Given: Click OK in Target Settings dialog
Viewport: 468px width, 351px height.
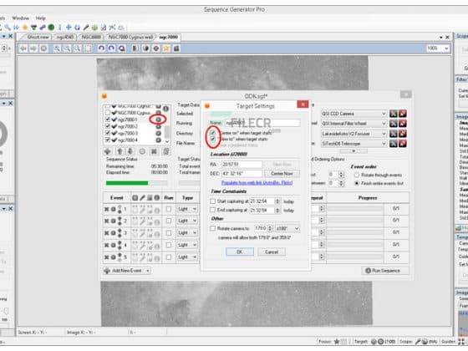Looking at the screenshot, I should pyautogui.click(x=240, y=252).
